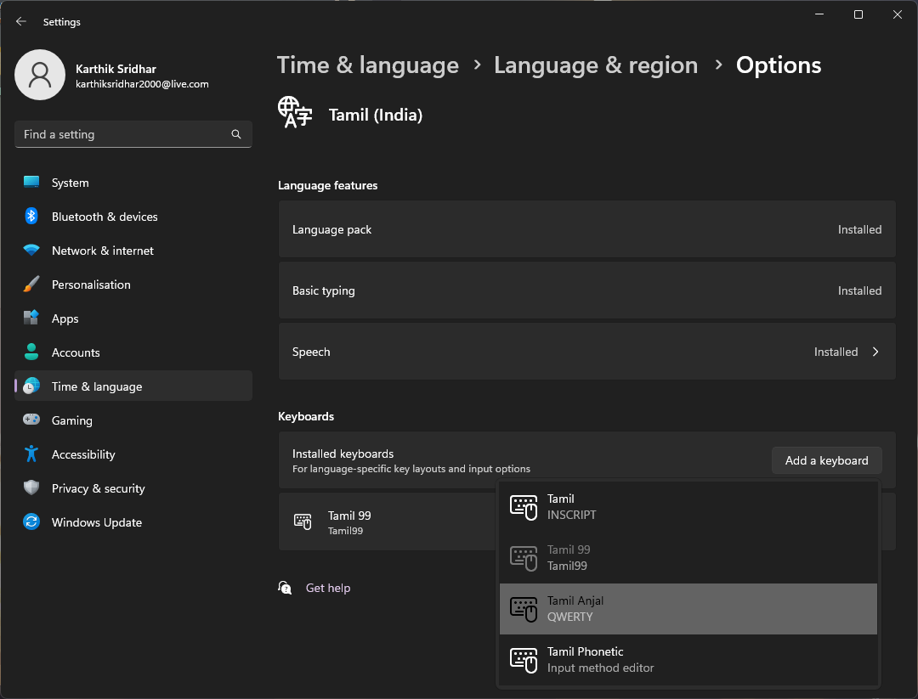Open the Get help link
The image size is (918, 699).
(328, 587)
